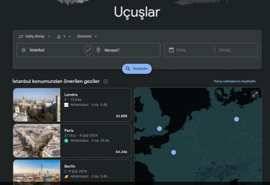The height and width of the screenshot is (185, 270).
Task: Open the Londra photo thumbnail
Action: tap(37, 105)
